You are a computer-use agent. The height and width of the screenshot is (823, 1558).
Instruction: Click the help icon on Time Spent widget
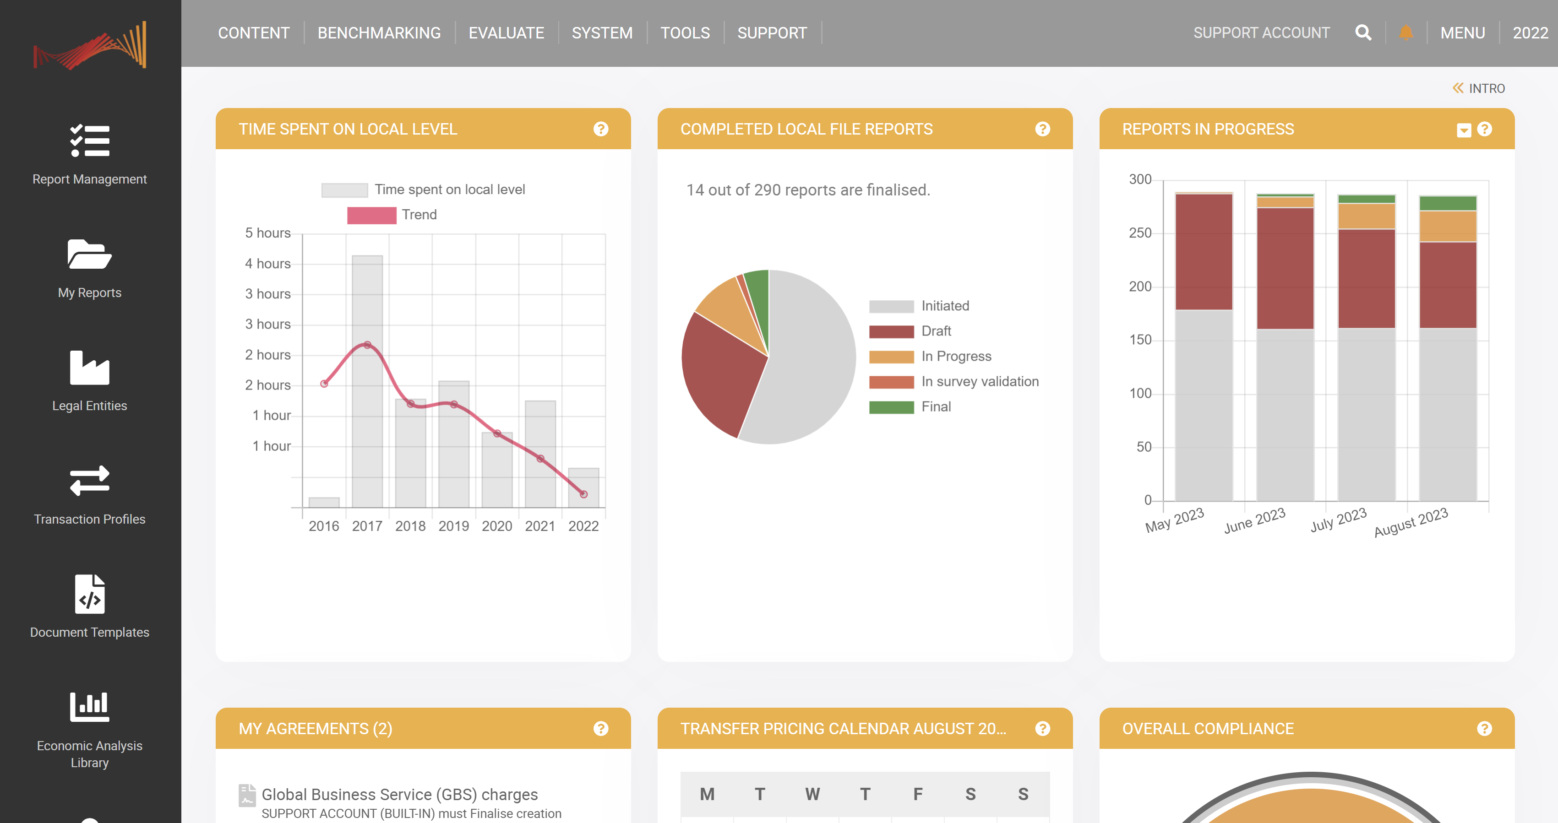point(601,129)
